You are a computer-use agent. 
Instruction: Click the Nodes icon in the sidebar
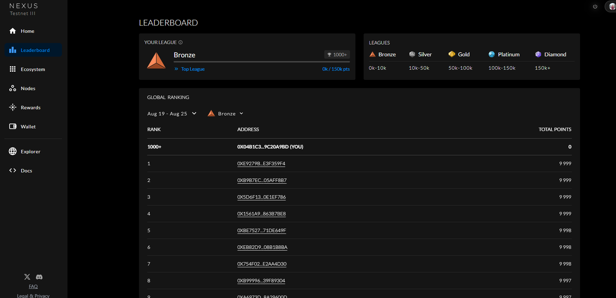coord(13,89)
